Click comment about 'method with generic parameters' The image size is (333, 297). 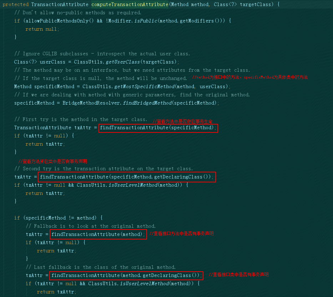click(x=132, y=95)
